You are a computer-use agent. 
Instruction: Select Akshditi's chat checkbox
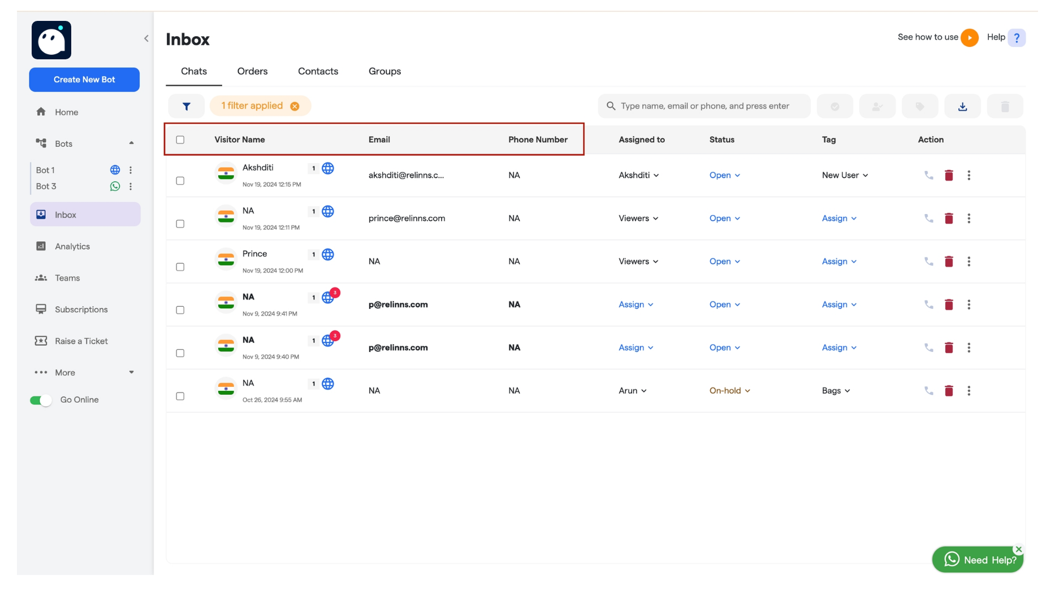(180, 181)
